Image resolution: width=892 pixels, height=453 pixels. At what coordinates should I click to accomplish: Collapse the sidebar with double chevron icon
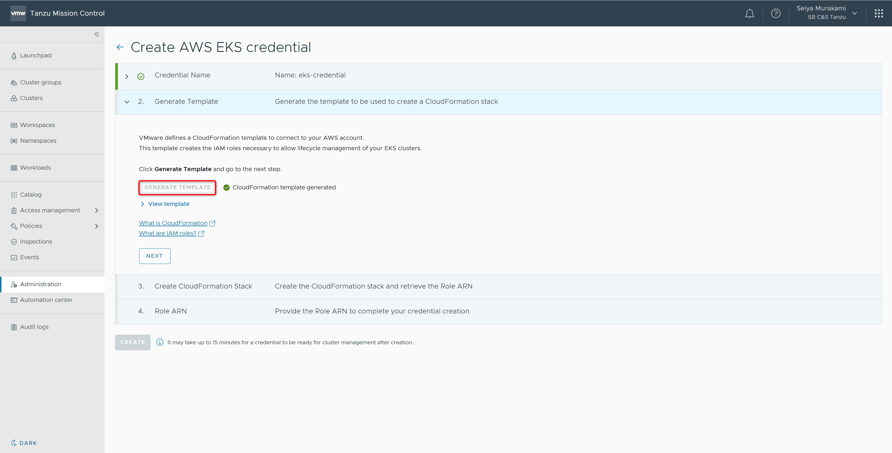97,34
